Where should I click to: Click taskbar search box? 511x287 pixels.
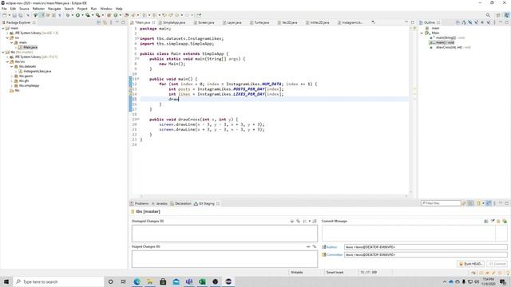58,281
